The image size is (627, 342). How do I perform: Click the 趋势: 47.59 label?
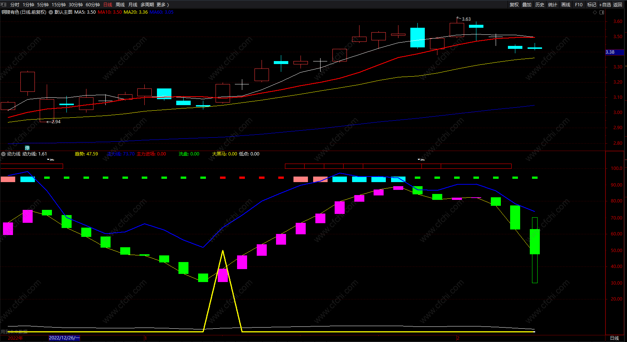[86, 154]
